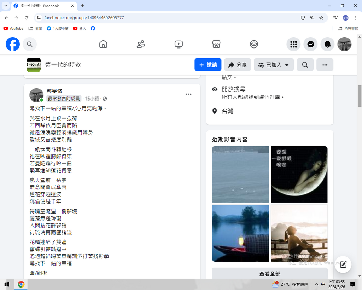
Task: Open the Watch video icon
Action: 179,44
